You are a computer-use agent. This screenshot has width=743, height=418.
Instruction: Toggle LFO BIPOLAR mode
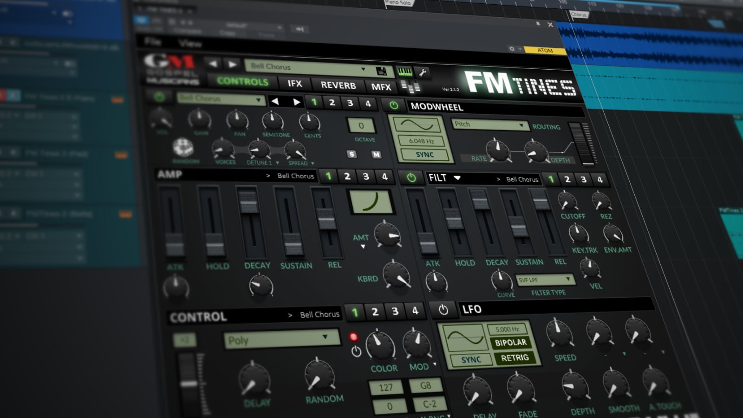pyautogui.click(x=510, y=343)
